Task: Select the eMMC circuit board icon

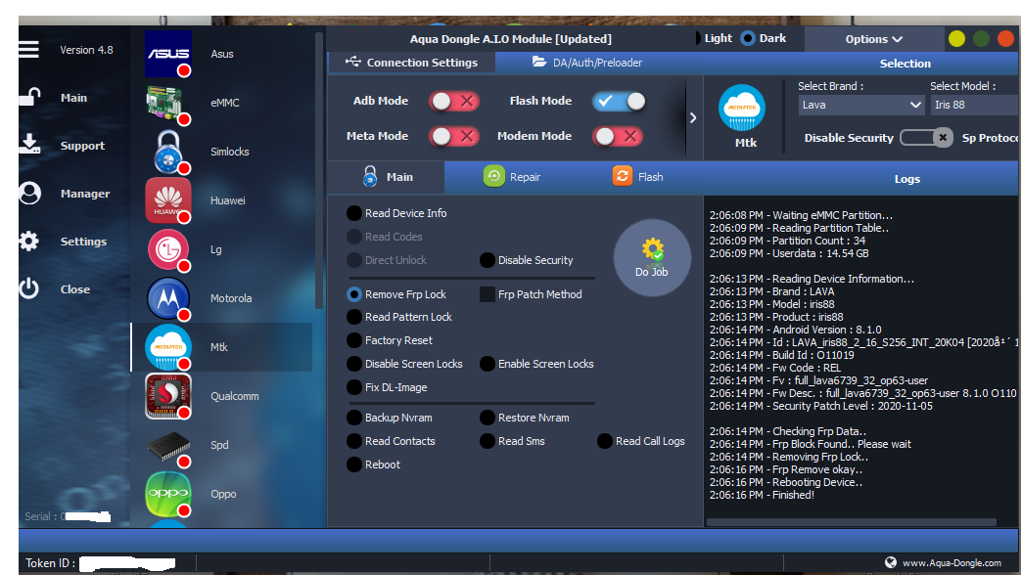Action: (168, 103)
